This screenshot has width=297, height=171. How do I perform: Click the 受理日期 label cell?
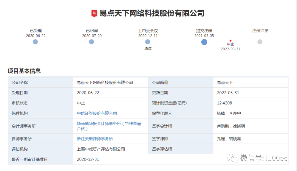click(40, 93)
